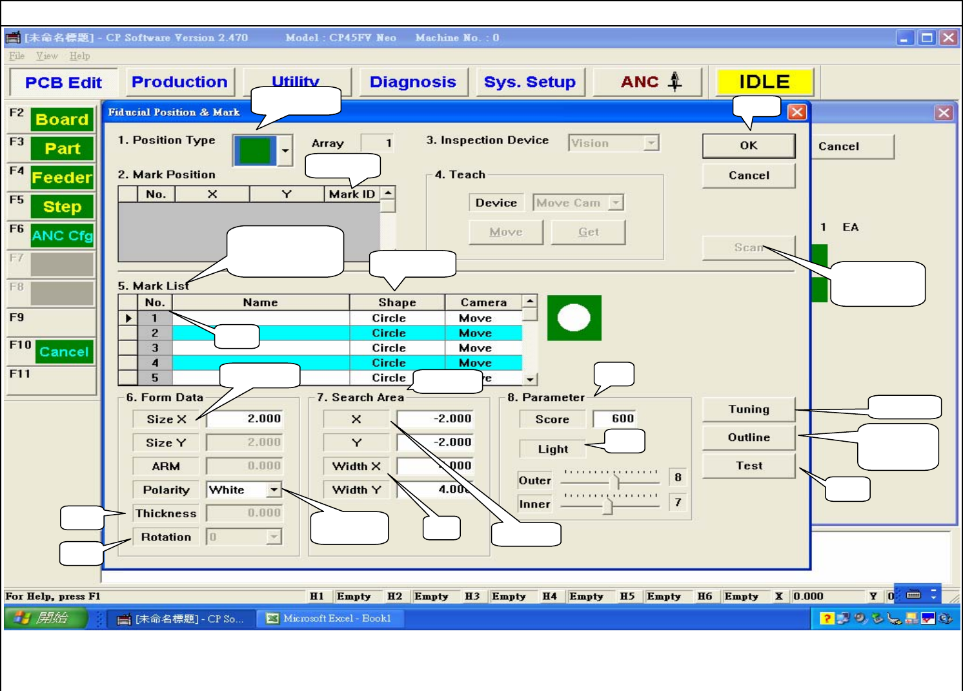Switch to the Sys. Setup tab
The image size is (963, 691).
[x=529, y=82]
